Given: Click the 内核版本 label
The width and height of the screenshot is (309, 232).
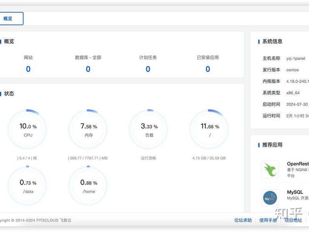Looking at the screenshot, I should [271, 81].
